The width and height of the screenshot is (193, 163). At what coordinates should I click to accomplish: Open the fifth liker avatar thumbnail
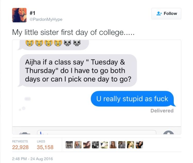coord(104,145)
